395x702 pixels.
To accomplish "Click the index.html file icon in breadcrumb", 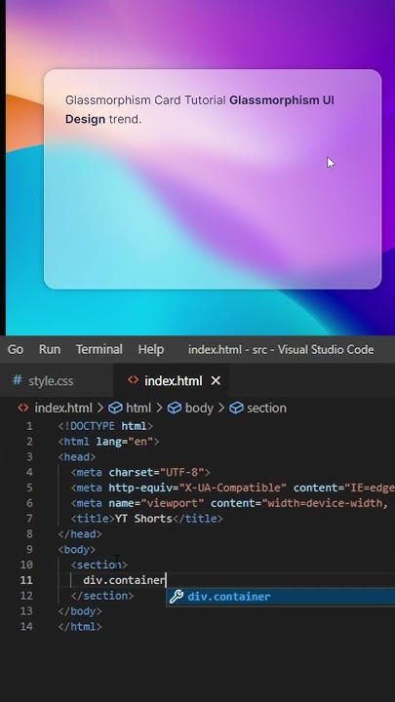I will (x=23, y=408).
